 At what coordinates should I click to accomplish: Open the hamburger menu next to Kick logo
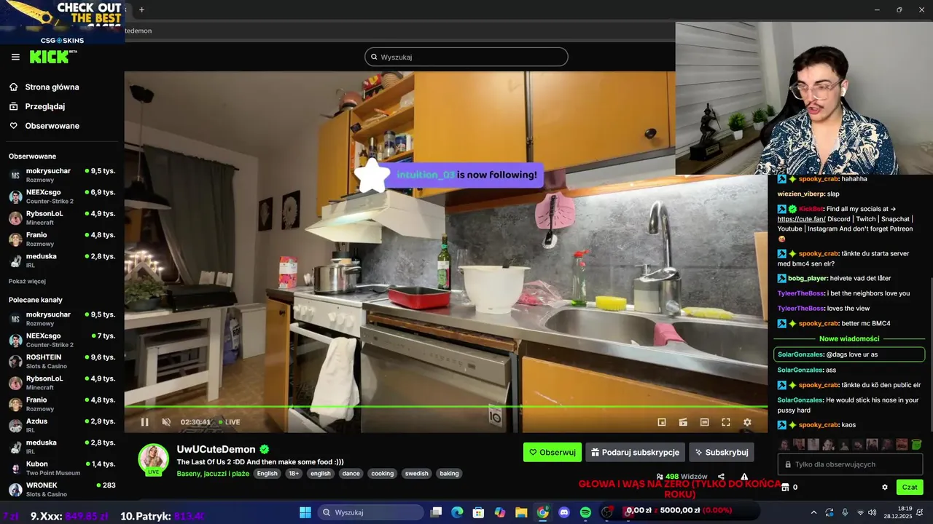15,57
